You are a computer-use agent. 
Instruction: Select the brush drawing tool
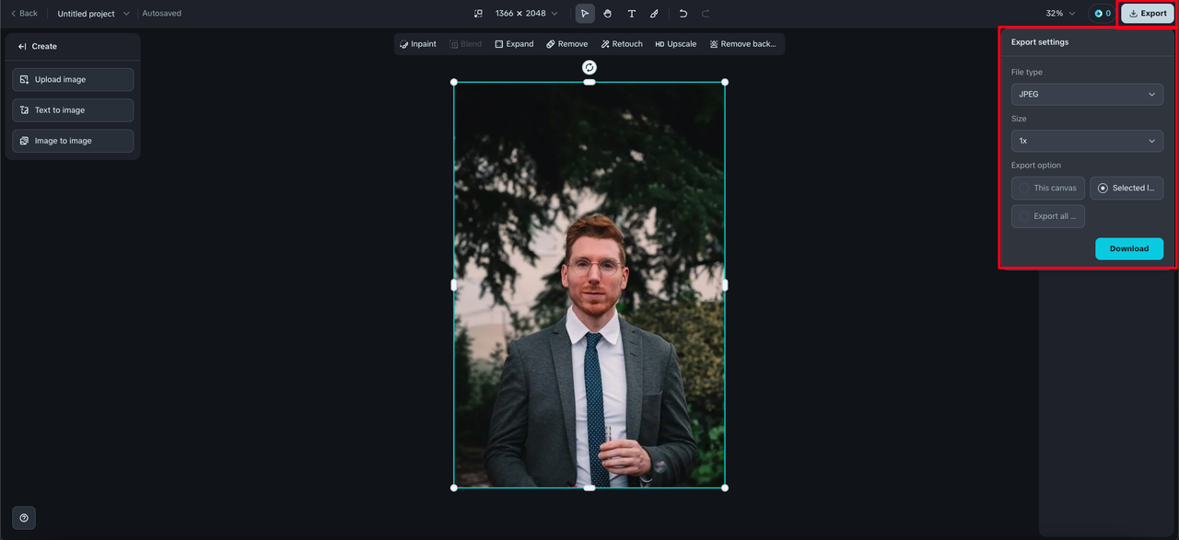tap(654, 14)
